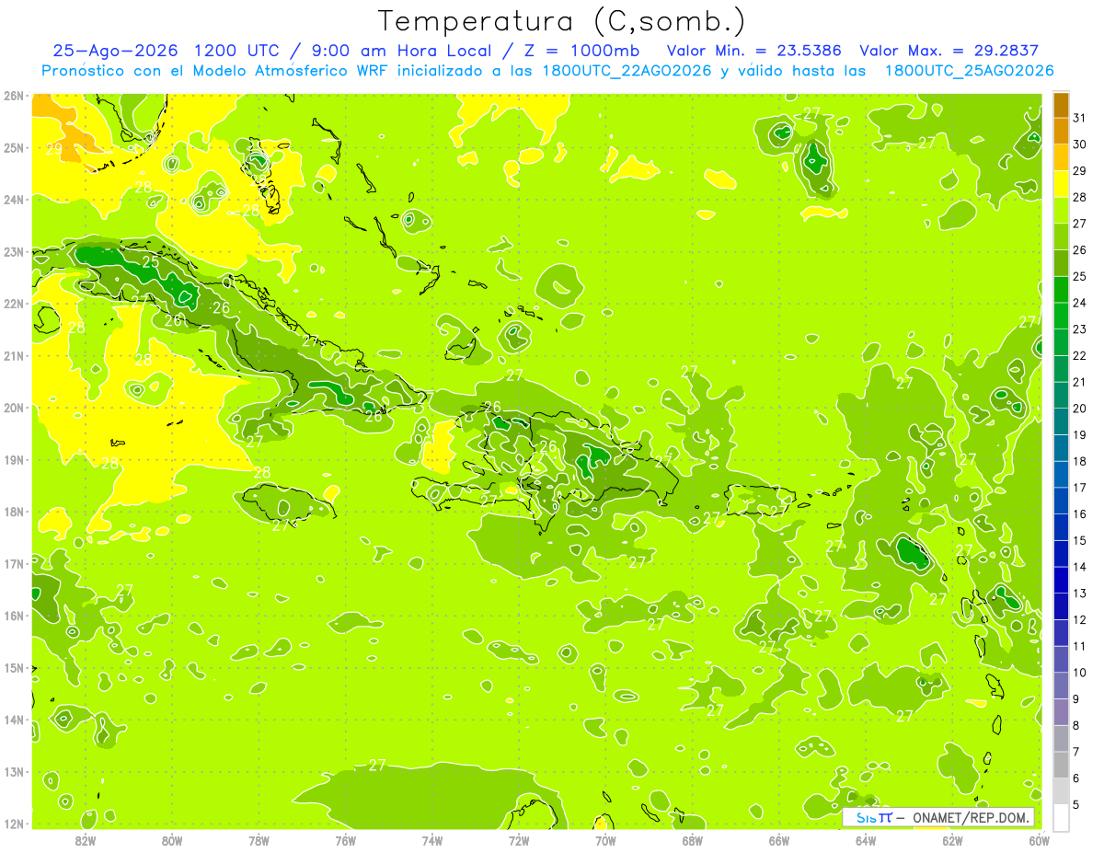This screenshot has height=853, width=1104.
Task: Click the legend scale label '24'
Action: [1079, 302]
